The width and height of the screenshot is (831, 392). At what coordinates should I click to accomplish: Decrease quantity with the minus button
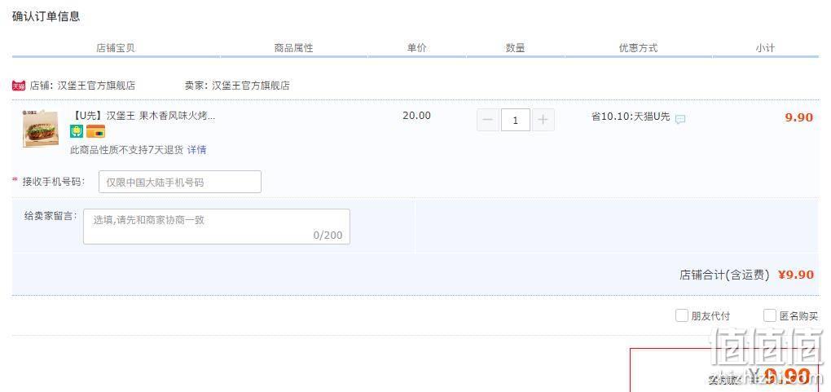pos(487,120)
